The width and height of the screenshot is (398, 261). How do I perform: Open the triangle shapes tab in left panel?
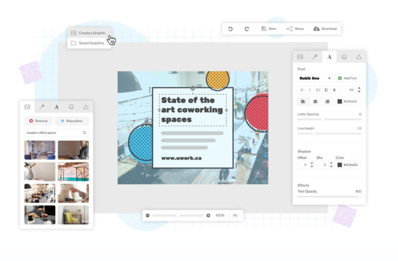(x=86, y=107)
